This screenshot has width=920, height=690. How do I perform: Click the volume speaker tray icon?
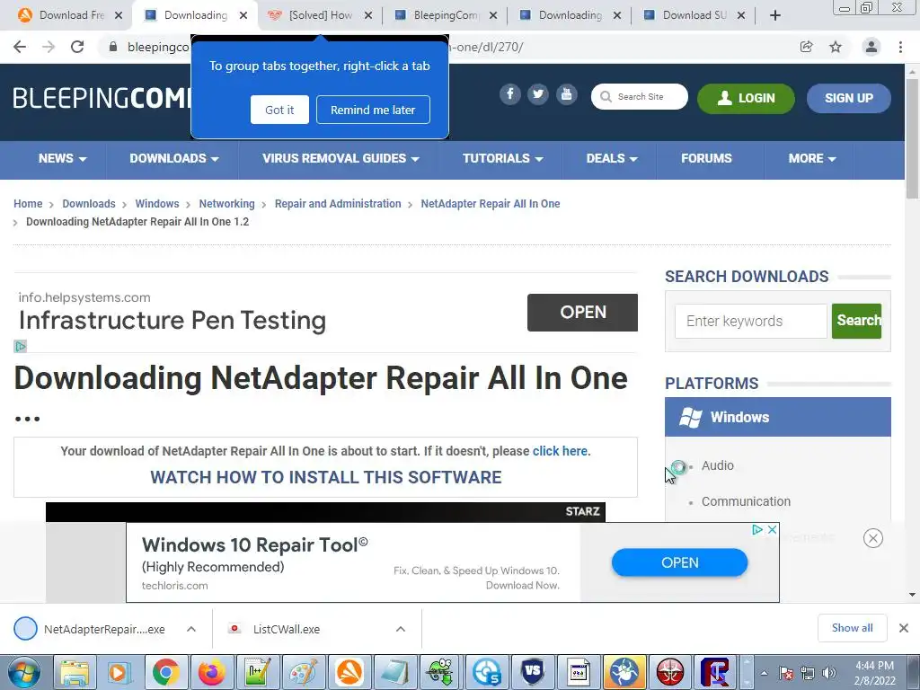click(828, 673)
